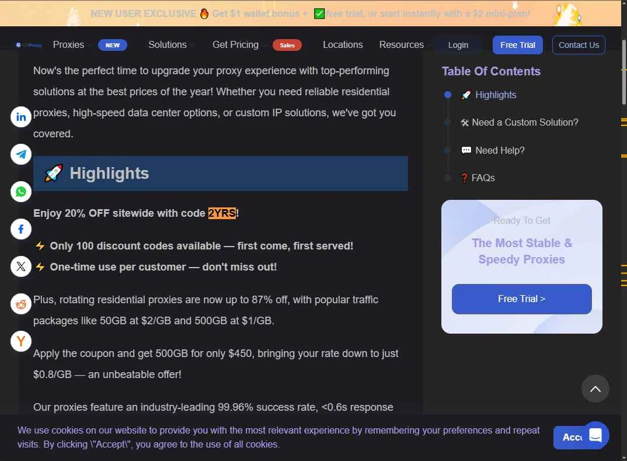Click the site logo in the header
The width and height of the screenshot is (627, 461).
click(x=29, y=45)
